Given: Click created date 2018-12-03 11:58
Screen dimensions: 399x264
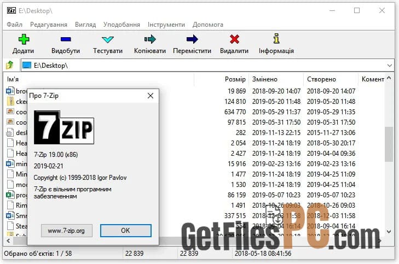Looking at the screenshot, I should (x=331, y=216).
